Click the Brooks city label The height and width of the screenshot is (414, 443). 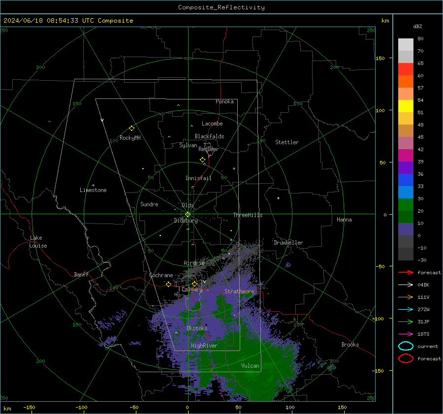point(350,345)
